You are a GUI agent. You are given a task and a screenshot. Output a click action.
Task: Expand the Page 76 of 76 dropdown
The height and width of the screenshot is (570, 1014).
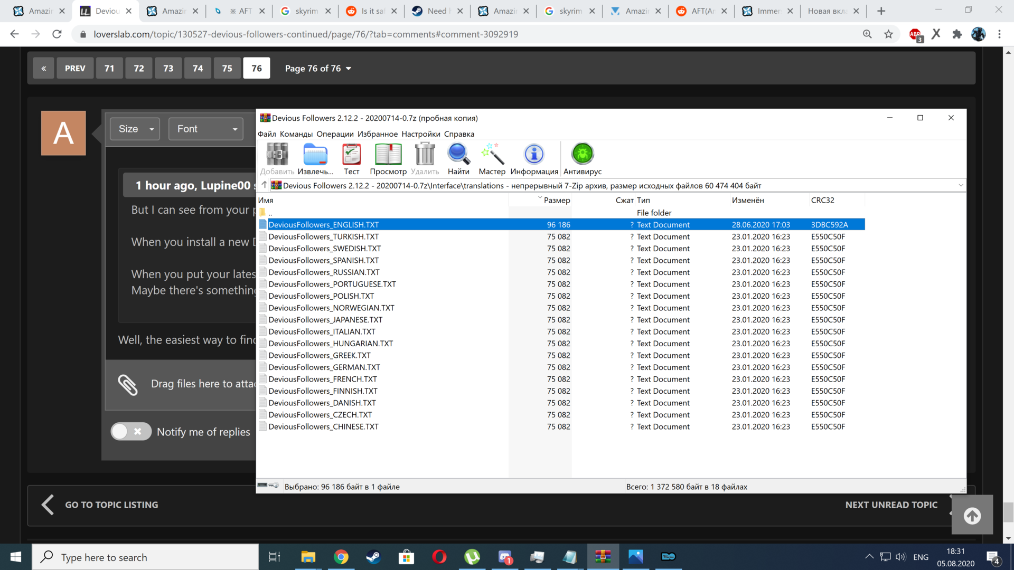[x=318, y=69]
